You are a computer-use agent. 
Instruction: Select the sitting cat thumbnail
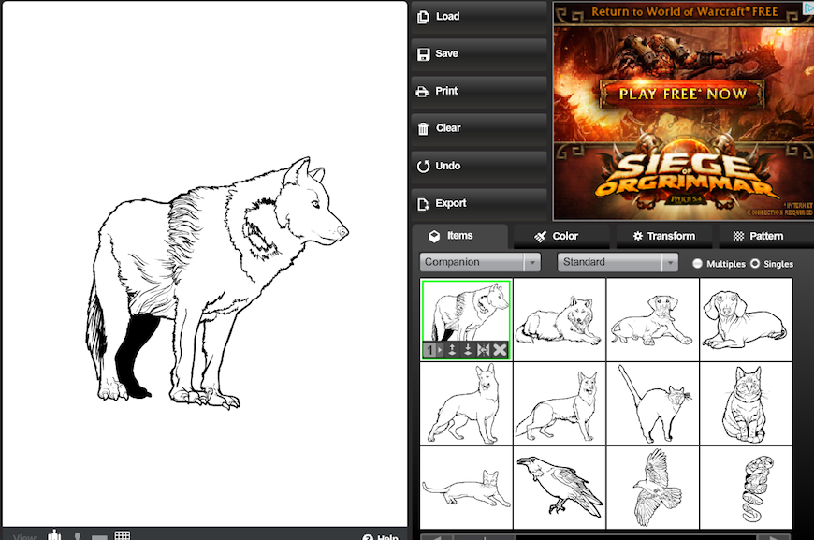(x=746, y=404)
